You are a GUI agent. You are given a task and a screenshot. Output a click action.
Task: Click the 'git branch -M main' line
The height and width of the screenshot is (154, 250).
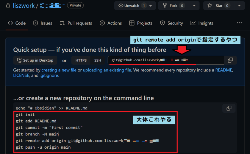point(37,134)
